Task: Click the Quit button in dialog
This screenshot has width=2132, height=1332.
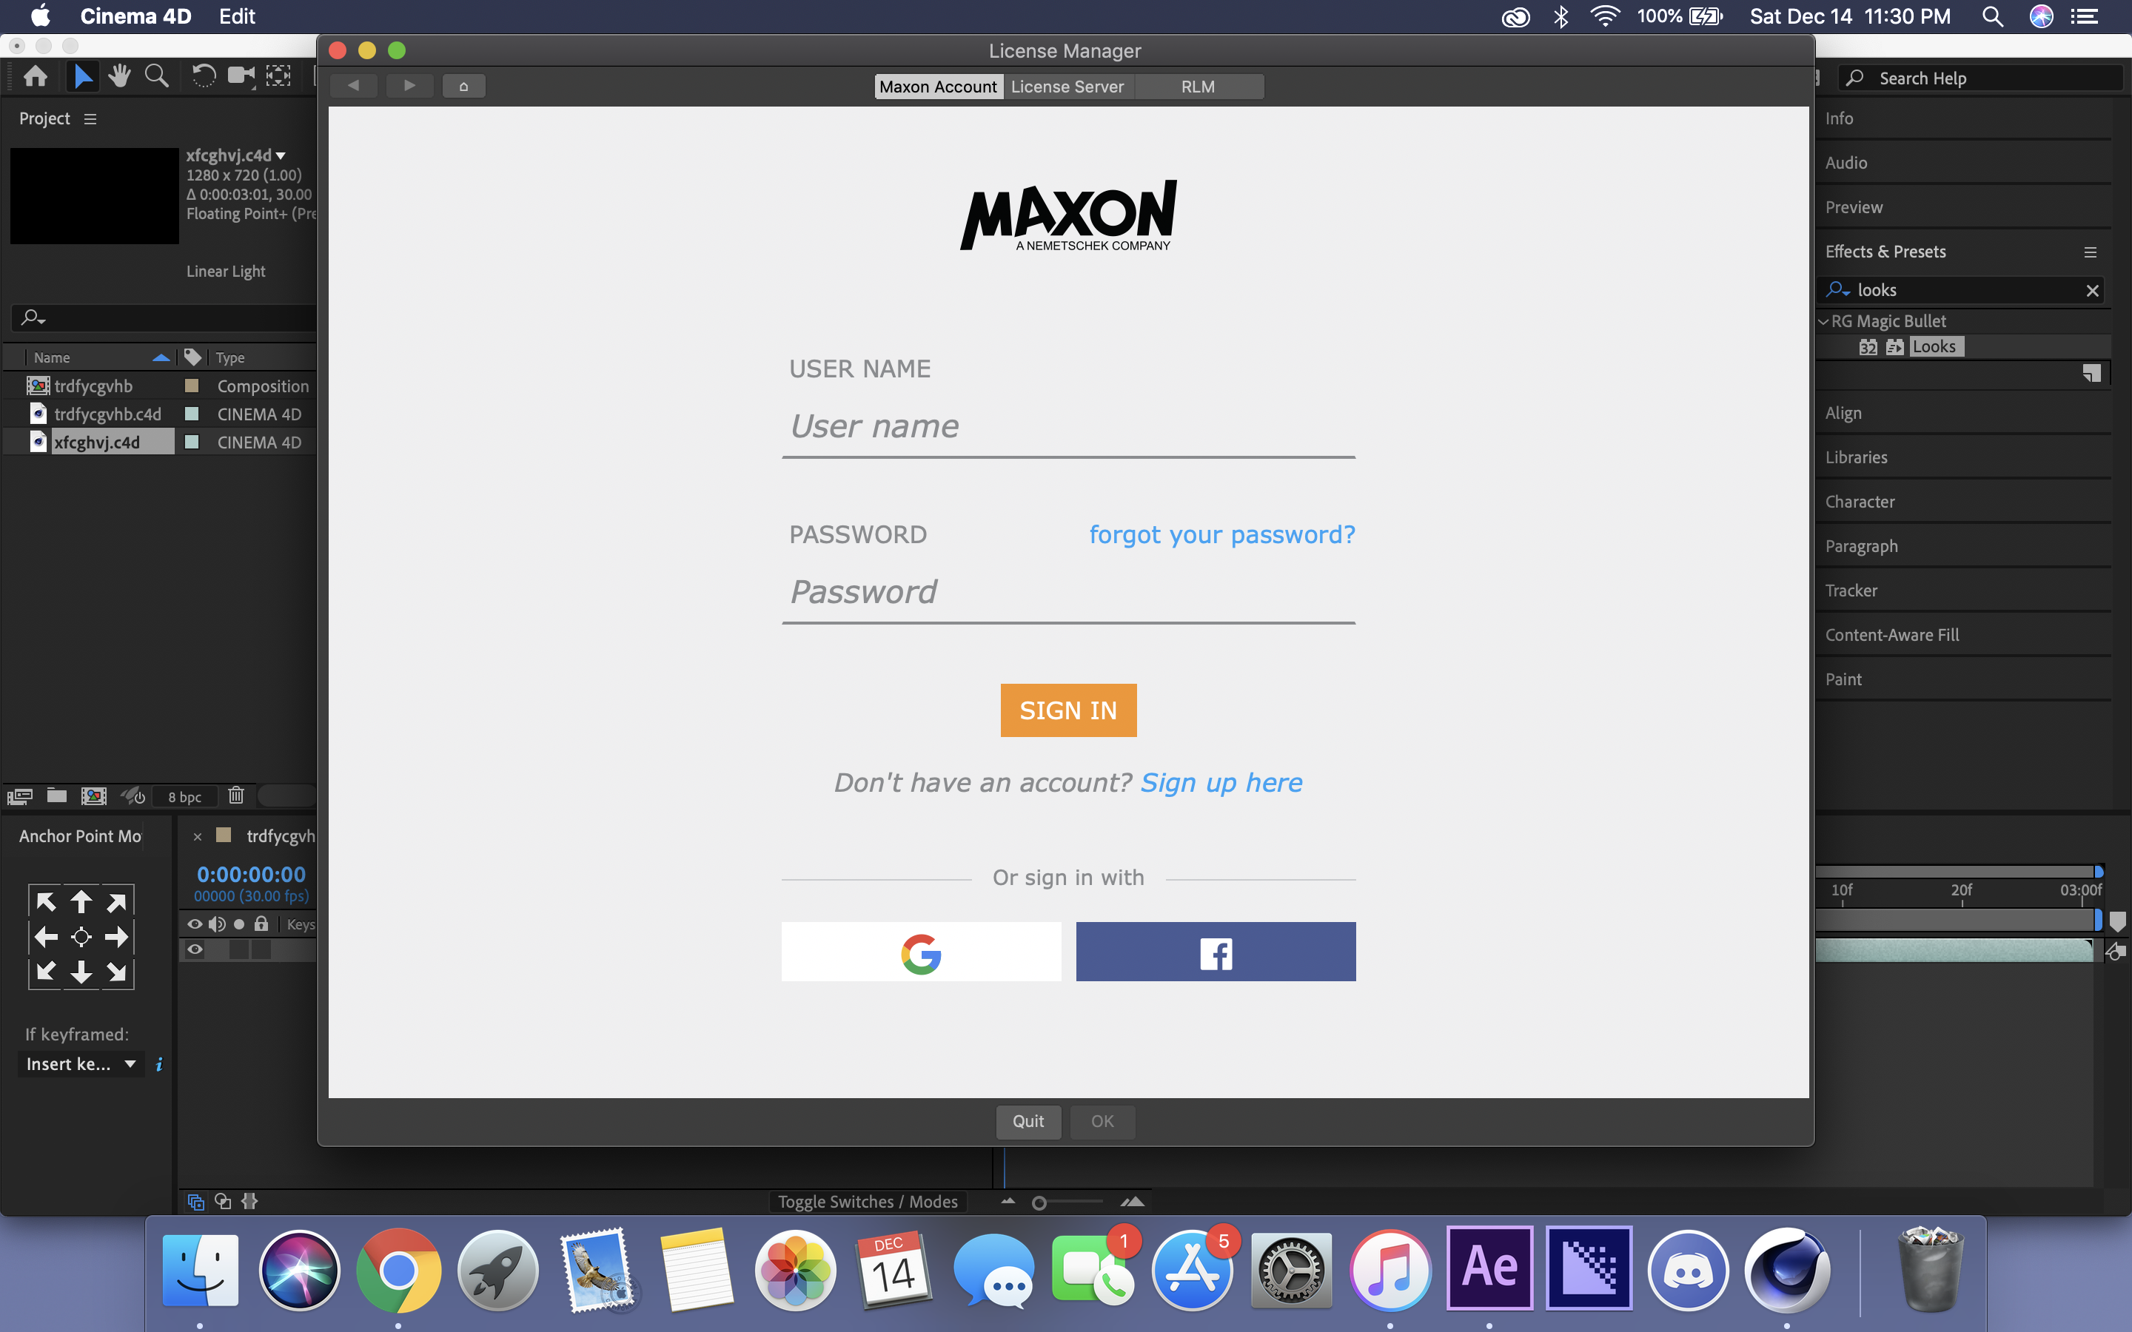Action: (x=1027, y=1120)
